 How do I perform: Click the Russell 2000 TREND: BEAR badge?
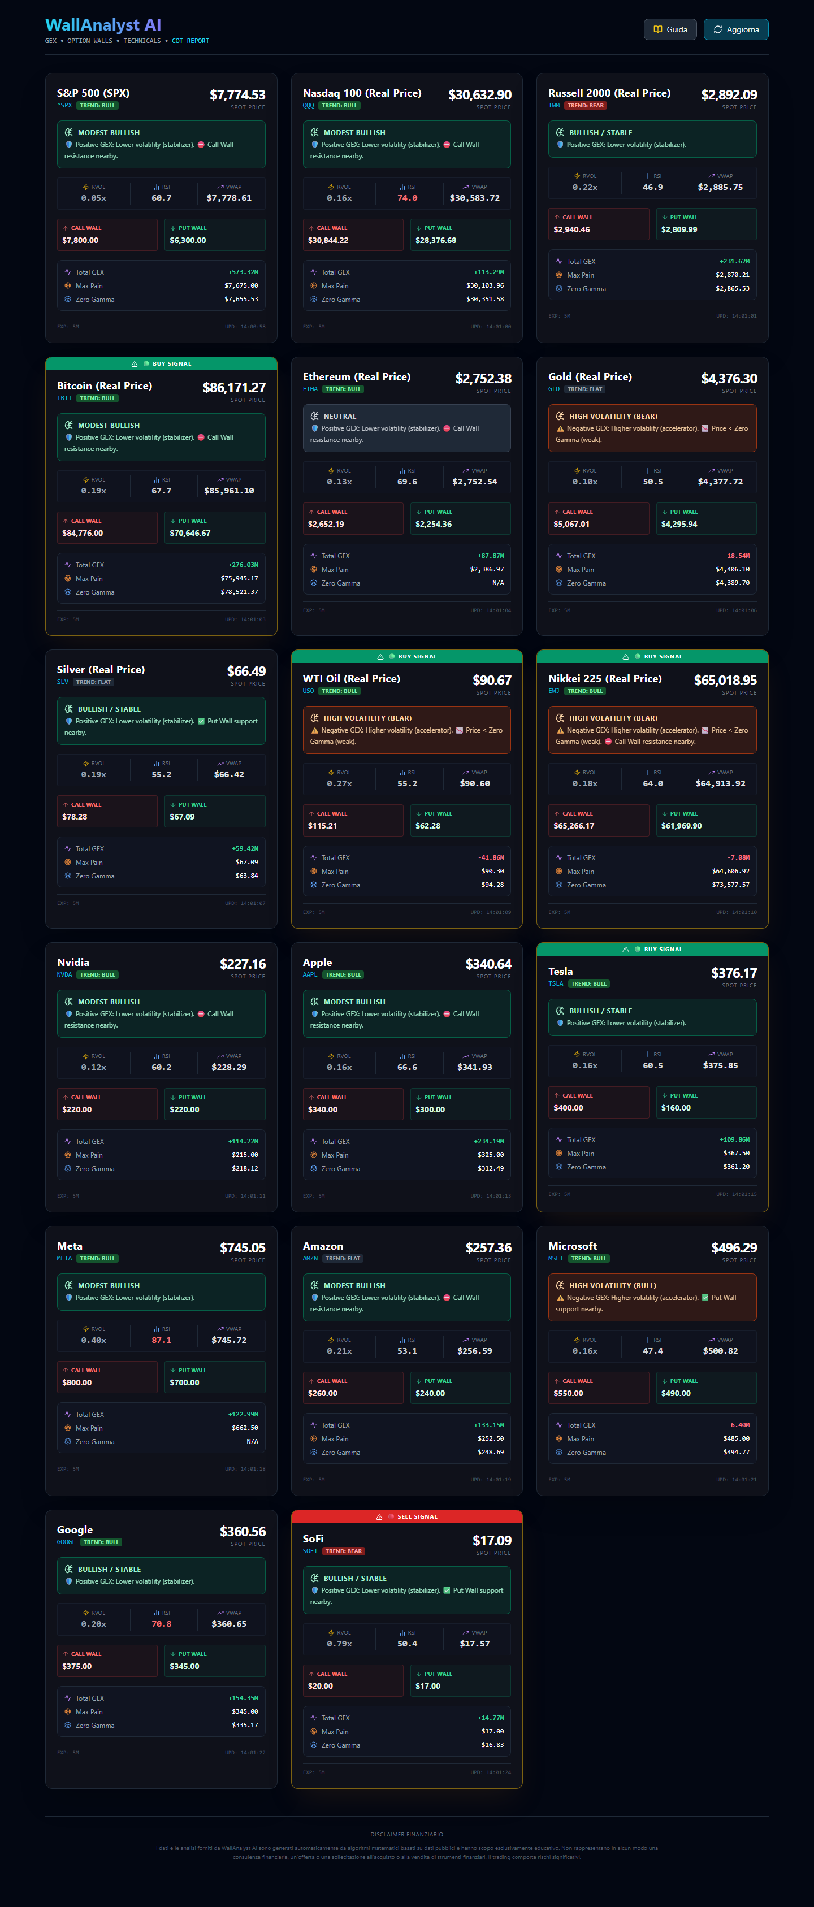(x=586, y=106)
